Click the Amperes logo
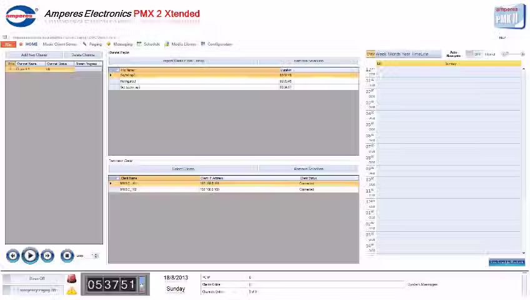The image size is (530, 300). click(x=21, y=16)
